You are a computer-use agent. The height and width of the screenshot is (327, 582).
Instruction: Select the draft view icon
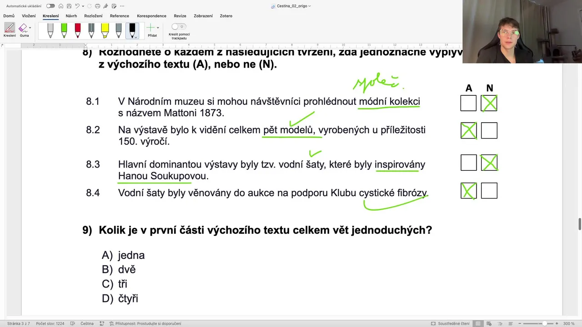point(510,323)
